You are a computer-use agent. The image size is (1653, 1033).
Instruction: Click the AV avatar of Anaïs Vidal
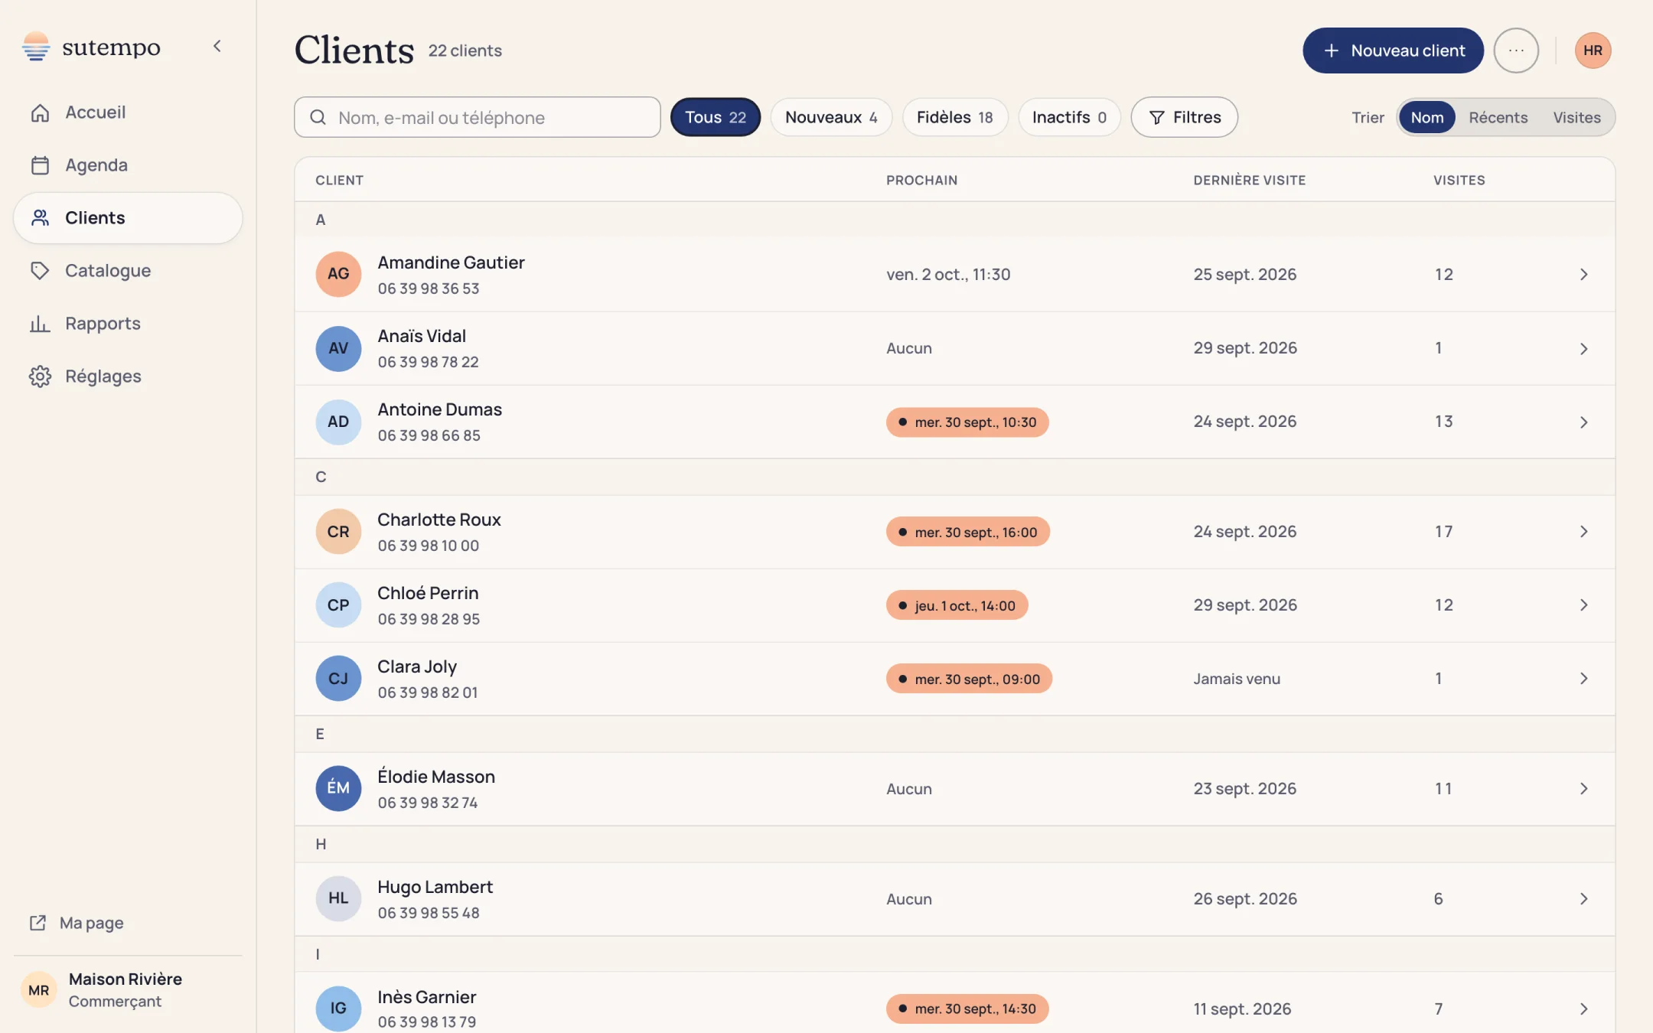point(338,348)
